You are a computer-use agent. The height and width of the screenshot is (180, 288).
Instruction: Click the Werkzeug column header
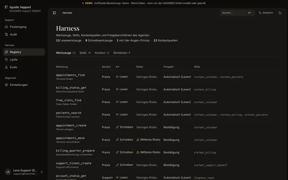pos(62,67)
